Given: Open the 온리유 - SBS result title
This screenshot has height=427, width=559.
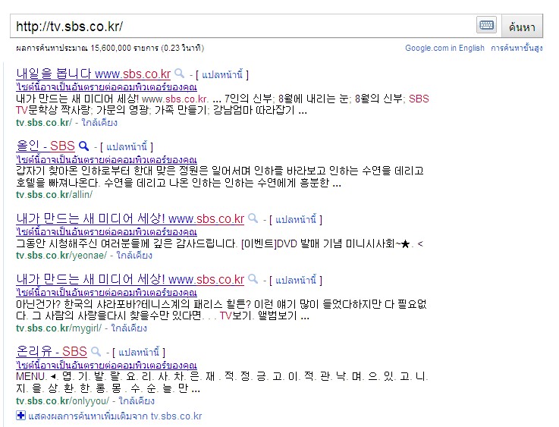Looking at the screenshot, I should [x=52, y=351].
